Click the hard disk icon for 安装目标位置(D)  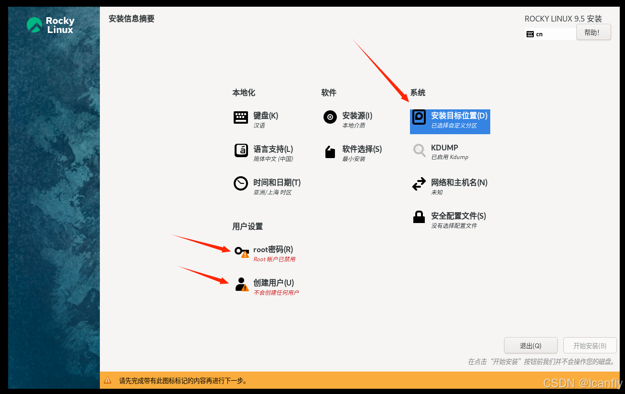pos(419,117)
